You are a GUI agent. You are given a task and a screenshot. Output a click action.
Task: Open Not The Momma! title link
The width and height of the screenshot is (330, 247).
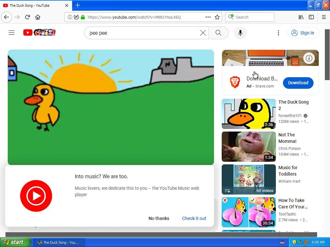coord(287,138)
